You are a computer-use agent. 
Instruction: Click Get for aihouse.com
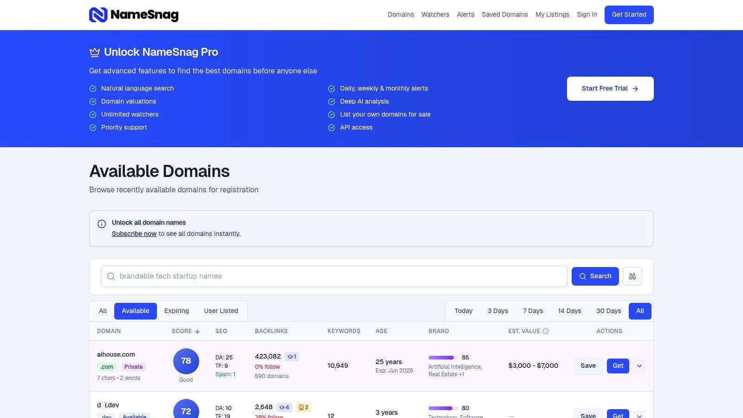click(x=618, y=366)
